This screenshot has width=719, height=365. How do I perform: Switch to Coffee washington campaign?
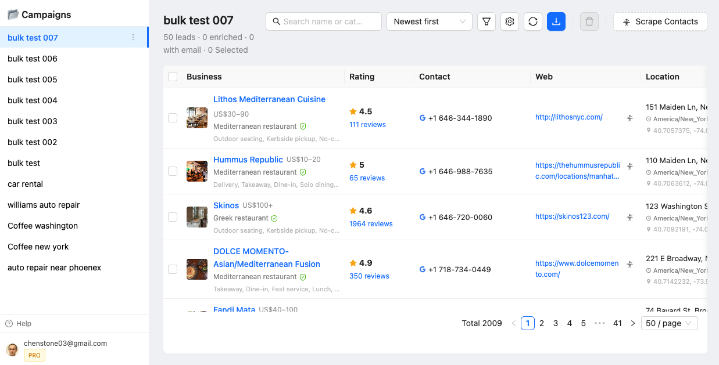pyautogui.click(x=74, y=226)
